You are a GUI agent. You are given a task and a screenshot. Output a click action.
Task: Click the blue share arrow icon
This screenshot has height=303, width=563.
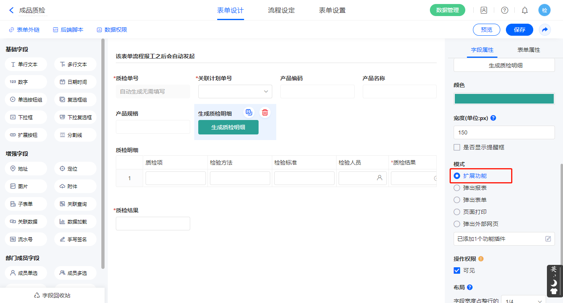click(x=545, y=30)
